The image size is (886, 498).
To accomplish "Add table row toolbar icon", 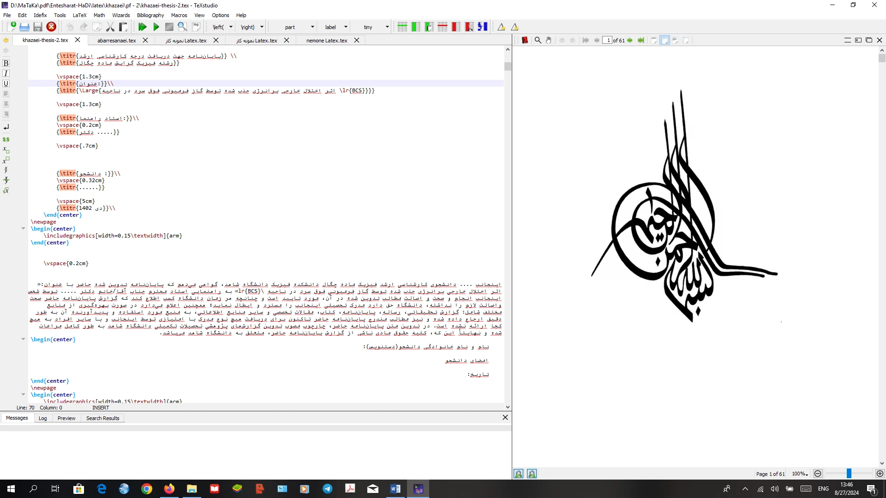I will (x=402, y=27).
